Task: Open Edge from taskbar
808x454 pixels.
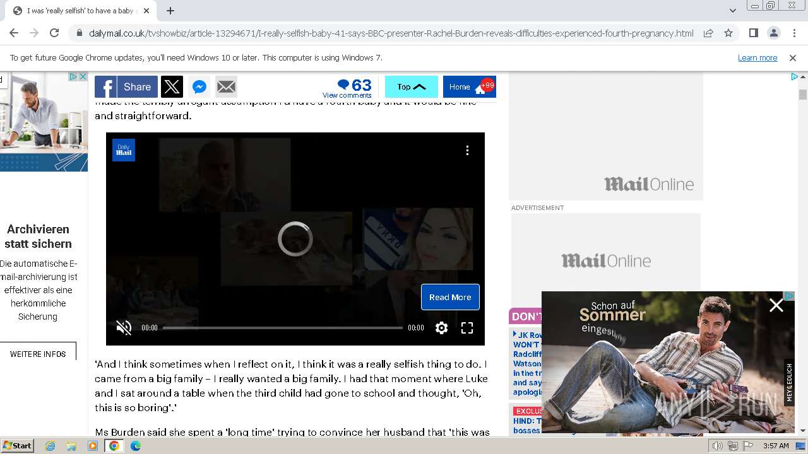Action: click(x=136, y=446)
